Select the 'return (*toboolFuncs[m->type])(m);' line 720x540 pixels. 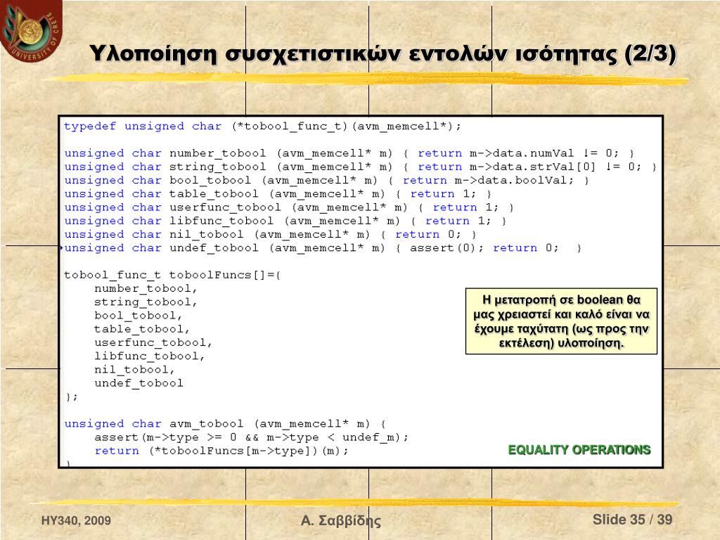click(x=221, y=451)
